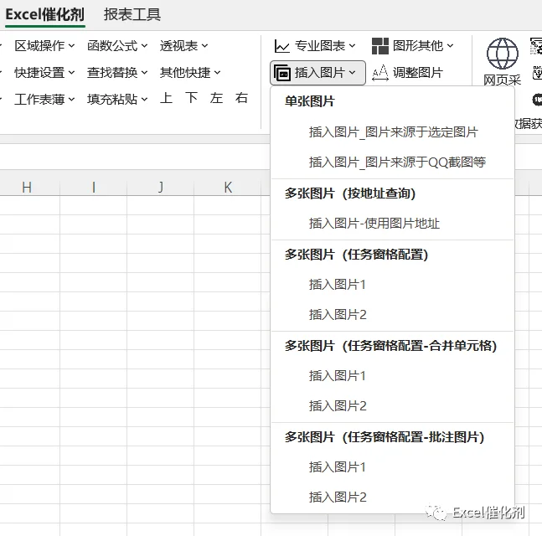The image size is (542, 536).
Task: Click the 单张图片 section heading
Action: tap(309, 101)
